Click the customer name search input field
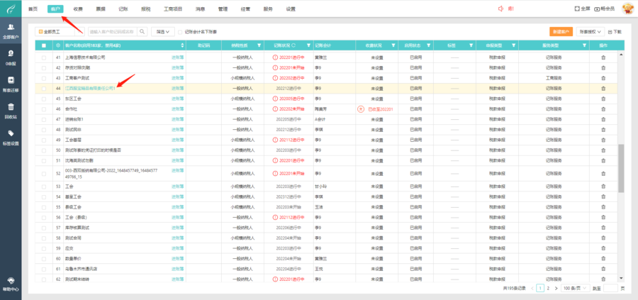Screen dimensions: 638x300 112,32
